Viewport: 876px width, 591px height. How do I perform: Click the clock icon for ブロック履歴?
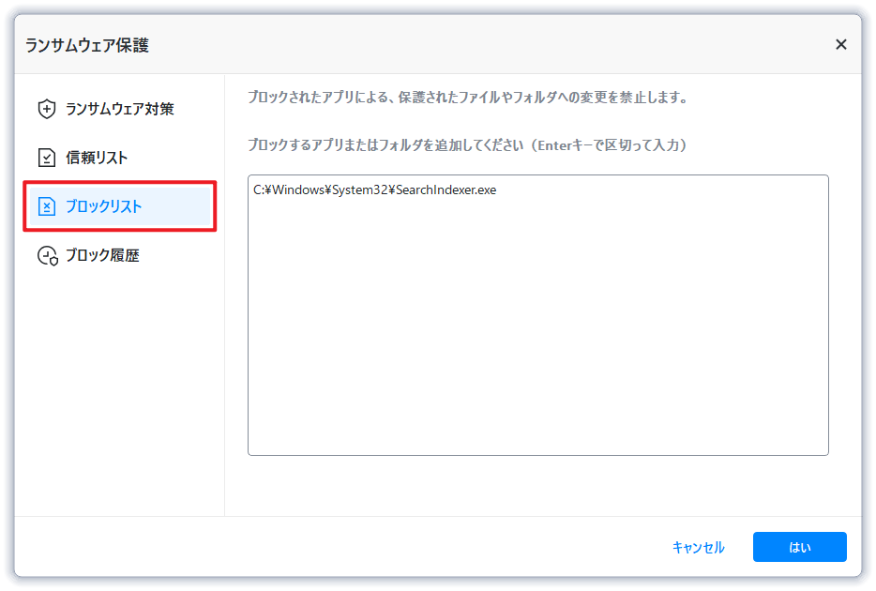(x=48, y=255)
